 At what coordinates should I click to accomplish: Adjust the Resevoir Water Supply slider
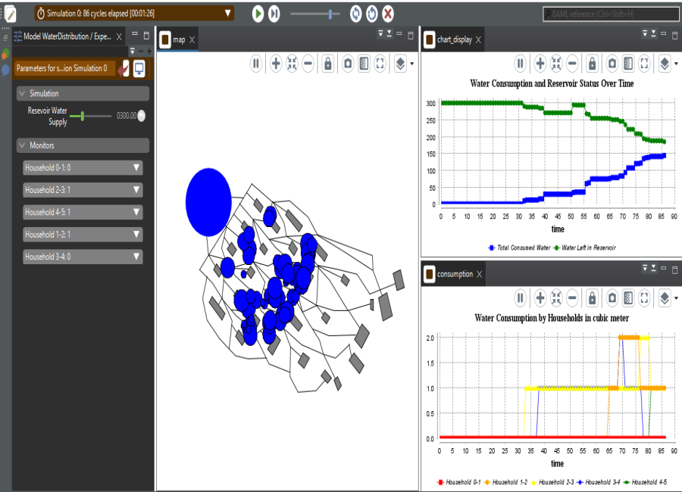83,116
